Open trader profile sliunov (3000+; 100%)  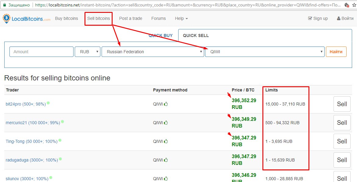tap(27, 179)
